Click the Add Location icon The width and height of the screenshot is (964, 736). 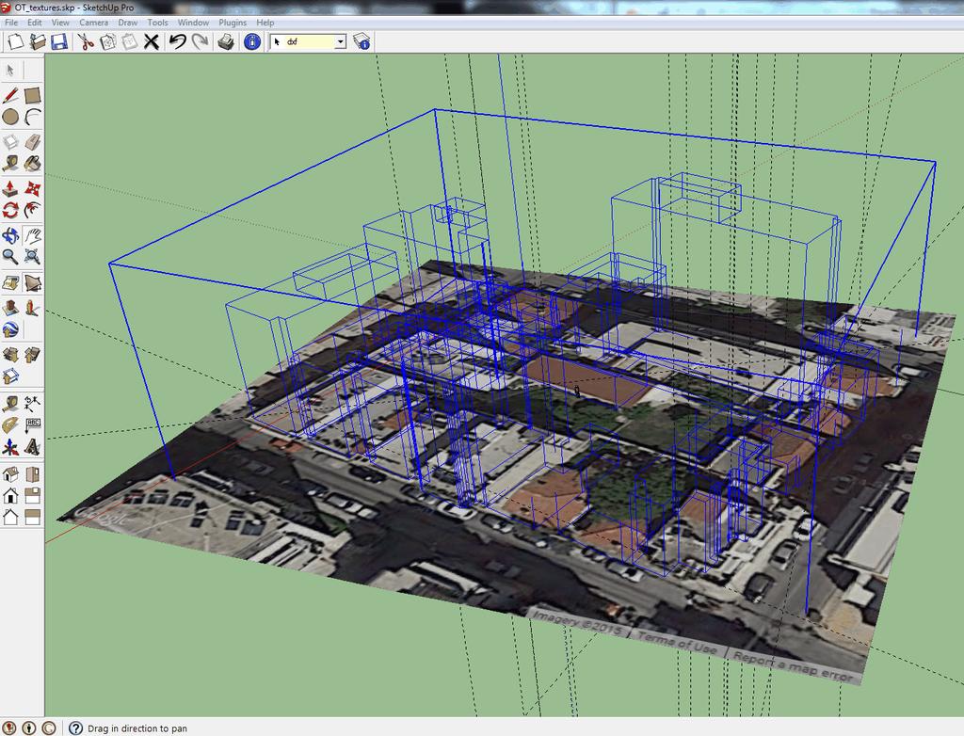(10, 283)
